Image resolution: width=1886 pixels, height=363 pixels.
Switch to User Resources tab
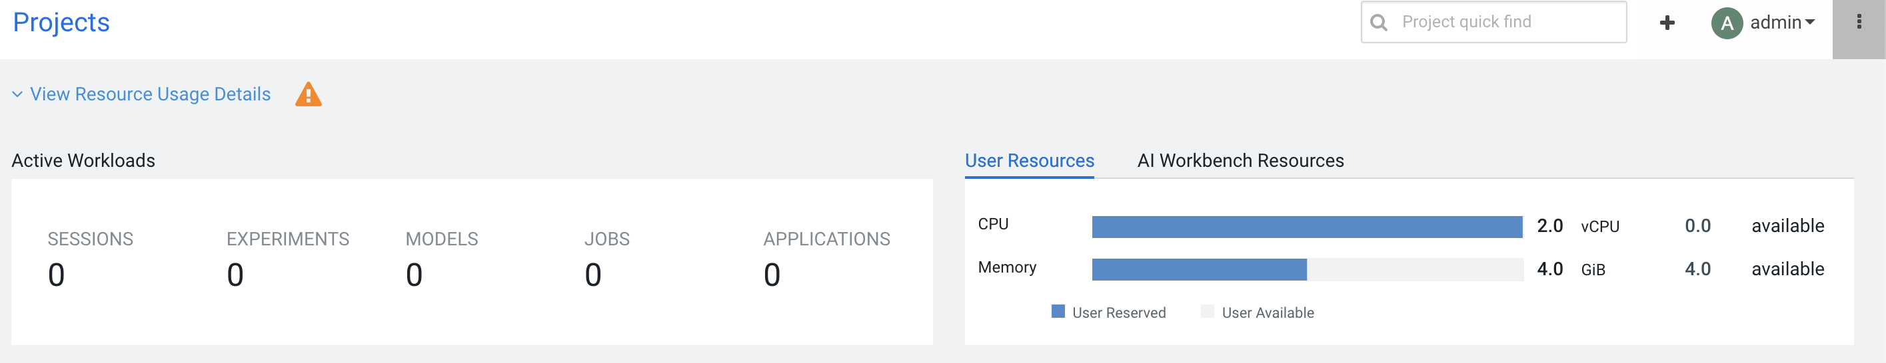(1029, 161)
